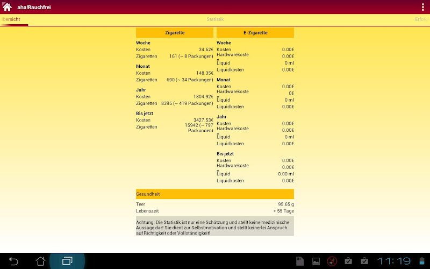The width and height of the screenshot is (430, 269).
Task: Tap the Zigarette column header
Action: click(x=175, y=33)
